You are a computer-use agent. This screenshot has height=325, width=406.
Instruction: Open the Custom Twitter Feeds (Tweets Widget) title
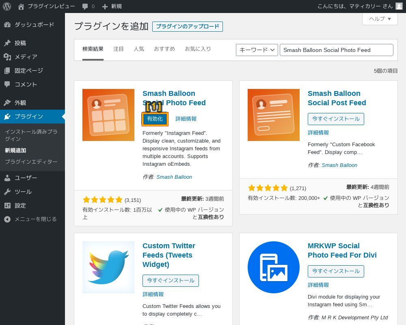[169, 255]
